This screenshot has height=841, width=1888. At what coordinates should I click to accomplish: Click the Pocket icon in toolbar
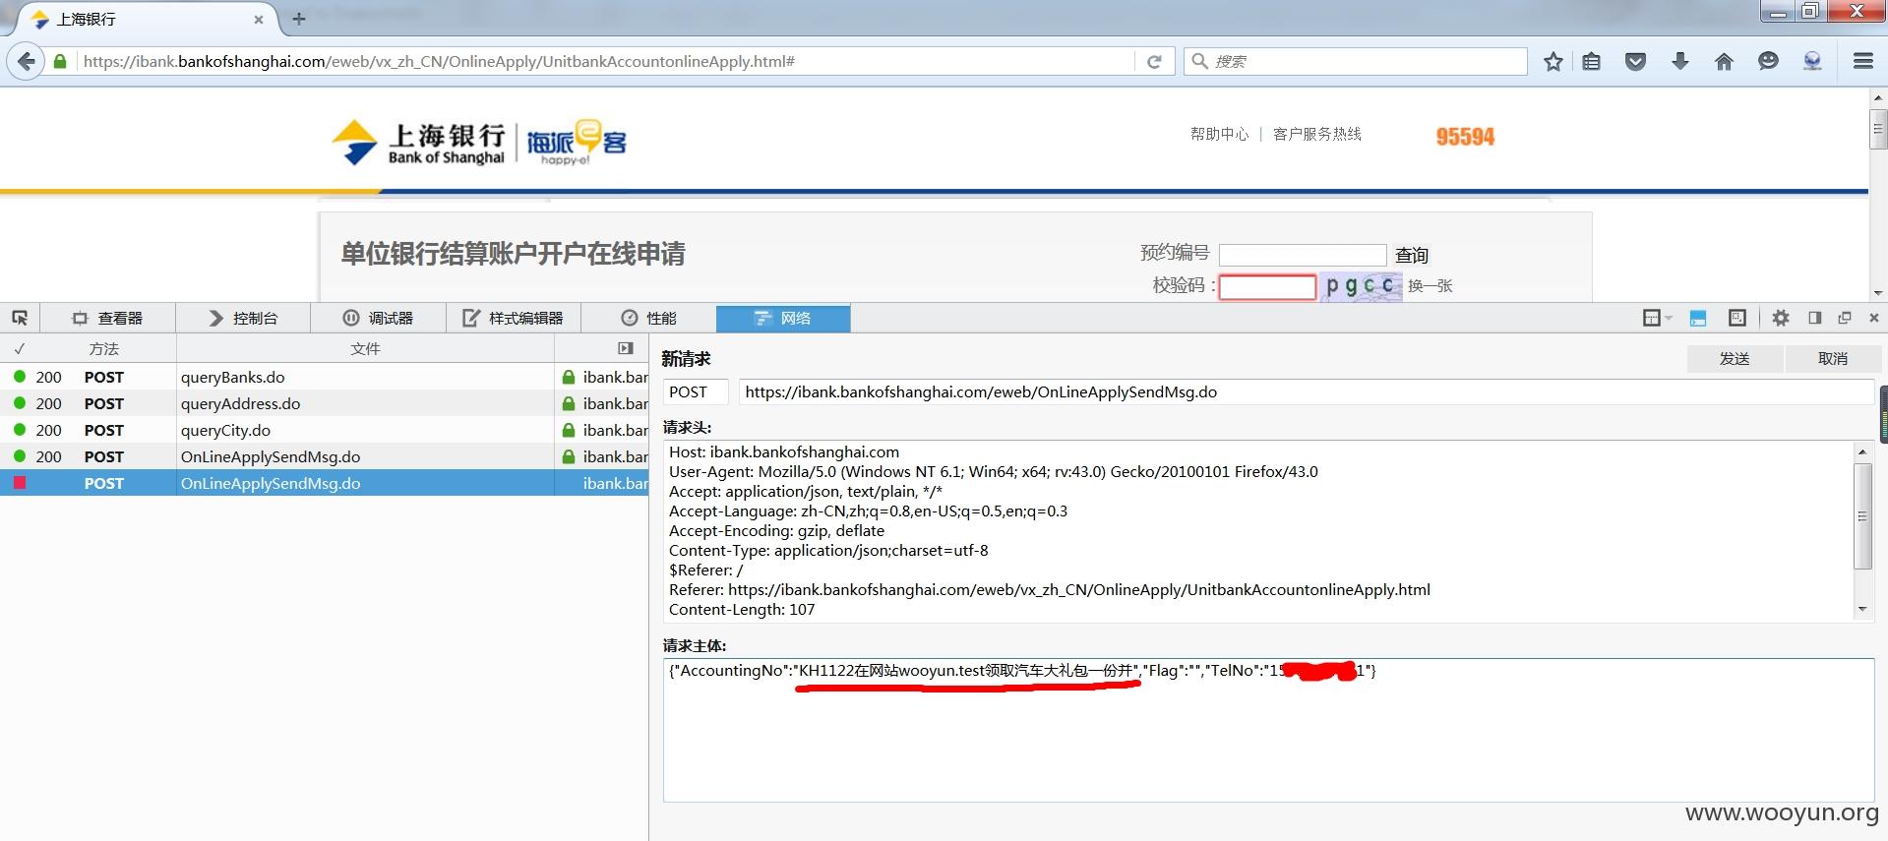pyautogui.click(x=1635, y=61)
